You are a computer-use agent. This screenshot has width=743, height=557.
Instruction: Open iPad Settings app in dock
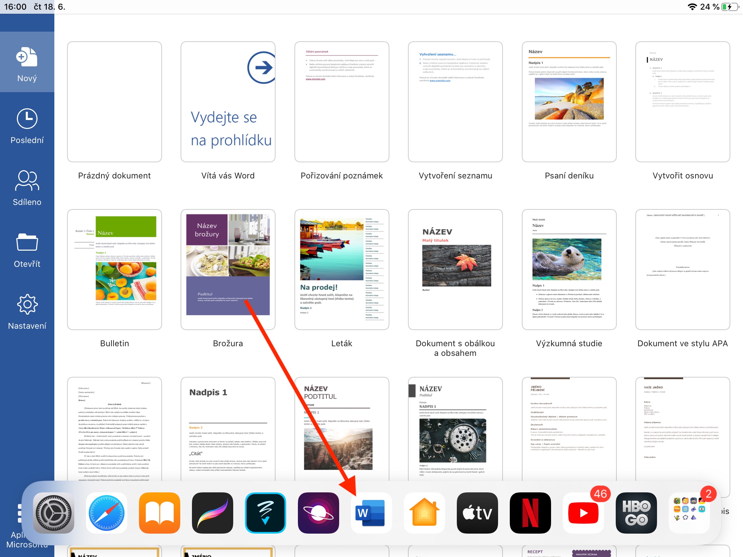[53, 513]
